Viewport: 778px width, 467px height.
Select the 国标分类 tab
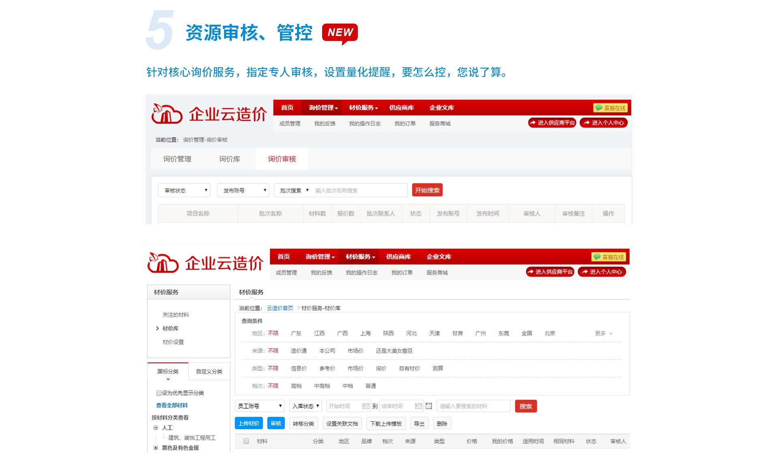coord(168,371)
